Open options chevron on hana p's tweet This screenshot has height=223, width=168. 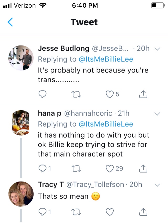coord(157,114)
